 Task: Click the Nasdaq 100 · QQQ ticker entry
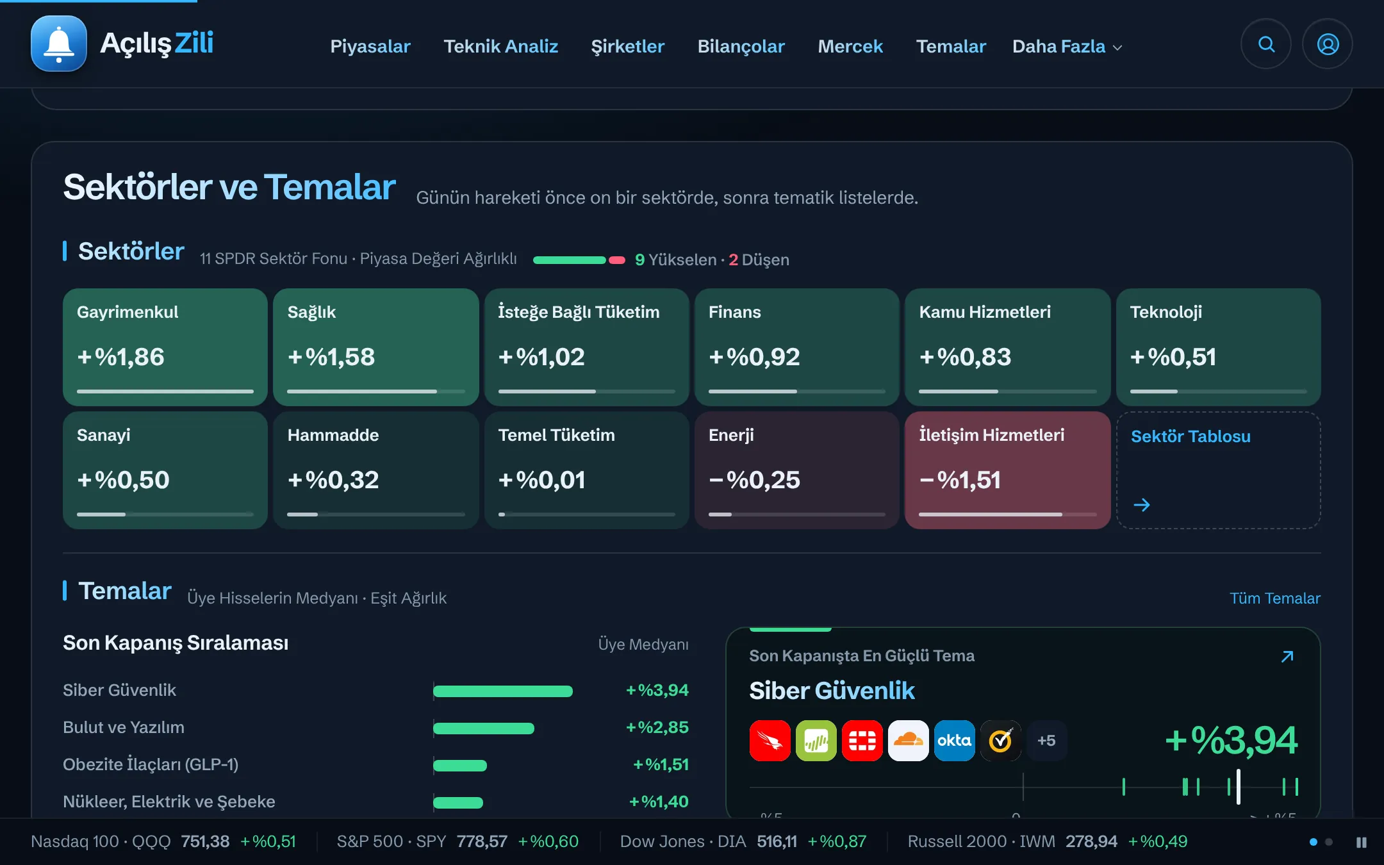[163, 841]
